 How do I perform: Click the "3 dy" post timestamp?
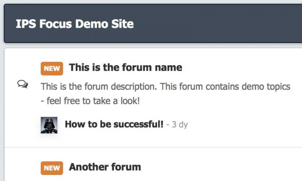pos(180,125)
